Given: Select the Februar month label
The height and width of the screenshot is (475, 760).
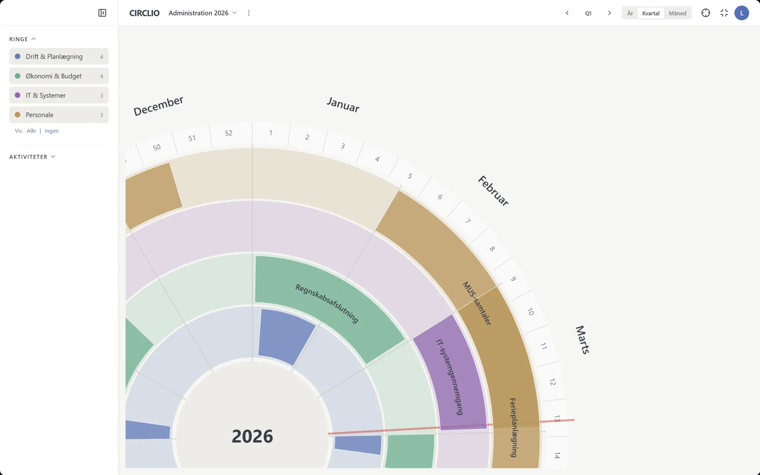Looking at the screenshot, I should (x=493, y=191).
